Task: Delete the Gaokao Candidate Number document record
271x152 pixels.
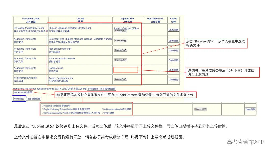Action: click(x=174, y=41)
